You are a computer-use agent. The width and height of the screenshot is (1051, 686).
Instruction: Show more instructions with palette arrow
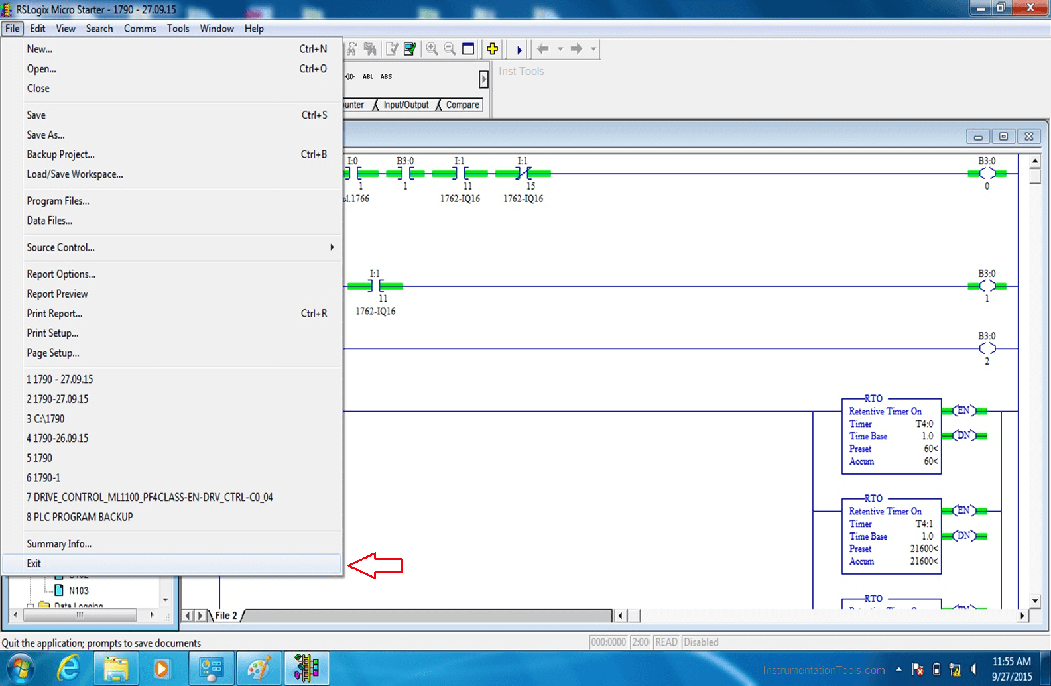[484, 80]
